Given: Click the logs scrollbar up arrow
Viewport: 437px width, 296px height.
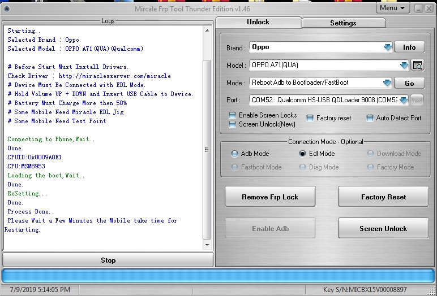Looking at the screenshot, I should pyautogui.click(x=207, y=31).
